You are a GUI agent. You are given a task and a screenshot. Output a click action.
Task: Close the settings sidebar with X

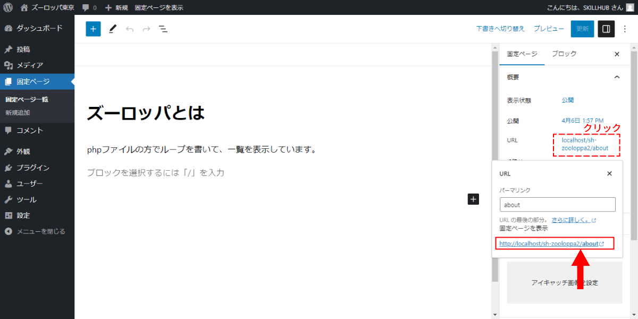pos(617,54)
